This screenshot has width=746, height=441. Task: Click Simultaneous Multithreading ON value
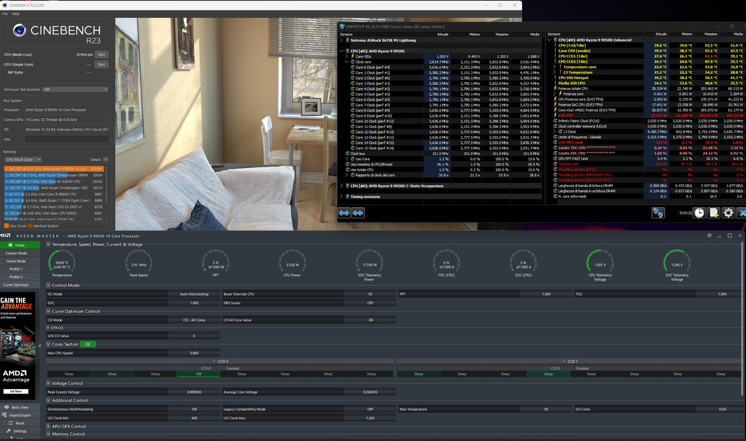point(194,409)
